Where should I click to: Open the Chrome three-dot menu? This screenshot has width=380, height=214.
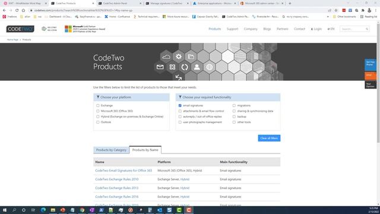click(x=376, y=11)
